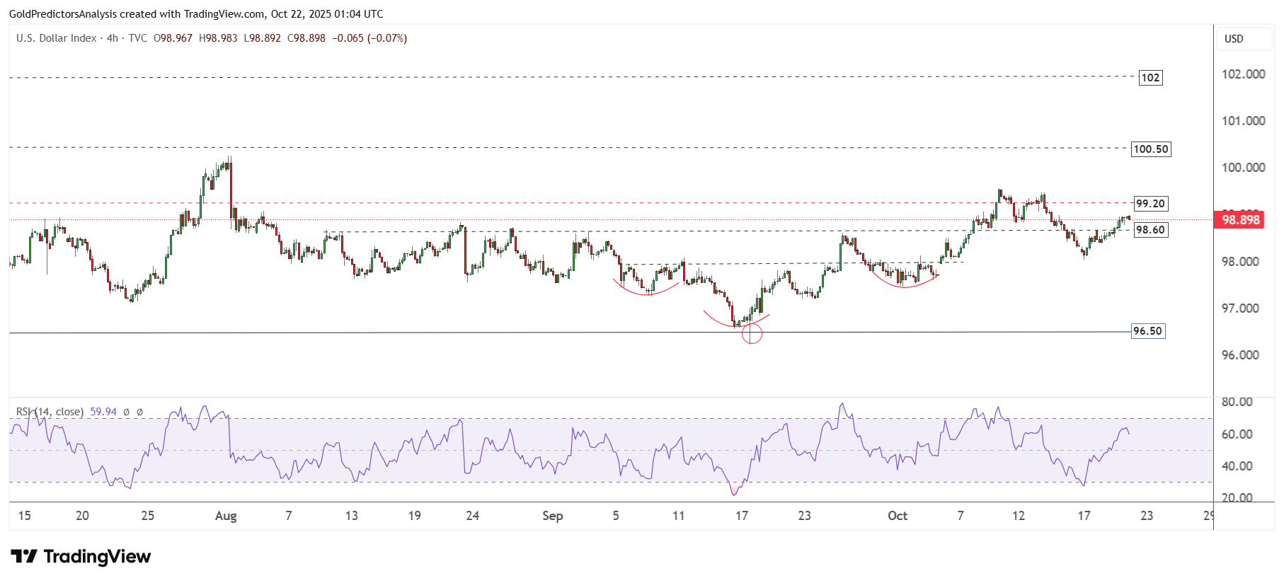Click the Sep label on the time axis
1284x583 pixels.
click(552, 516)
